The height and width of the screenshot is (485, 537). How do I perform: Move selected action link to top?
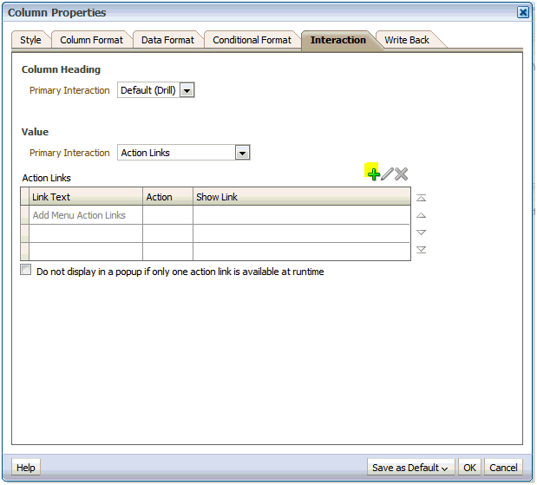[x=421, y=198]
